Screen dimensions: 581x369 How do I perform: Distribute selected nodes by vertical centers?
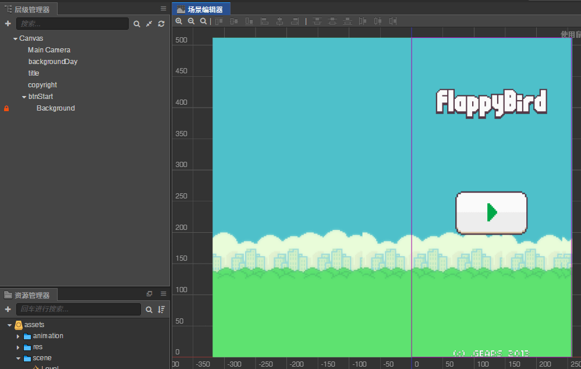332,21
